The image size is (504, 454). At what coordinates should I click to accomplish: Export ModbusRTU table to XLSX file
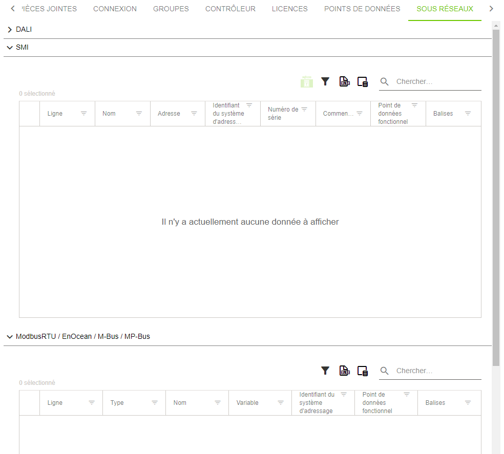(345, 371)
